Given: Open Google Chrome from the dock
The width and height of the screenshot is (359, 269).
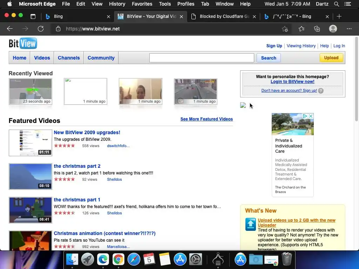Looking at the screenshot, I should [118, 260].
